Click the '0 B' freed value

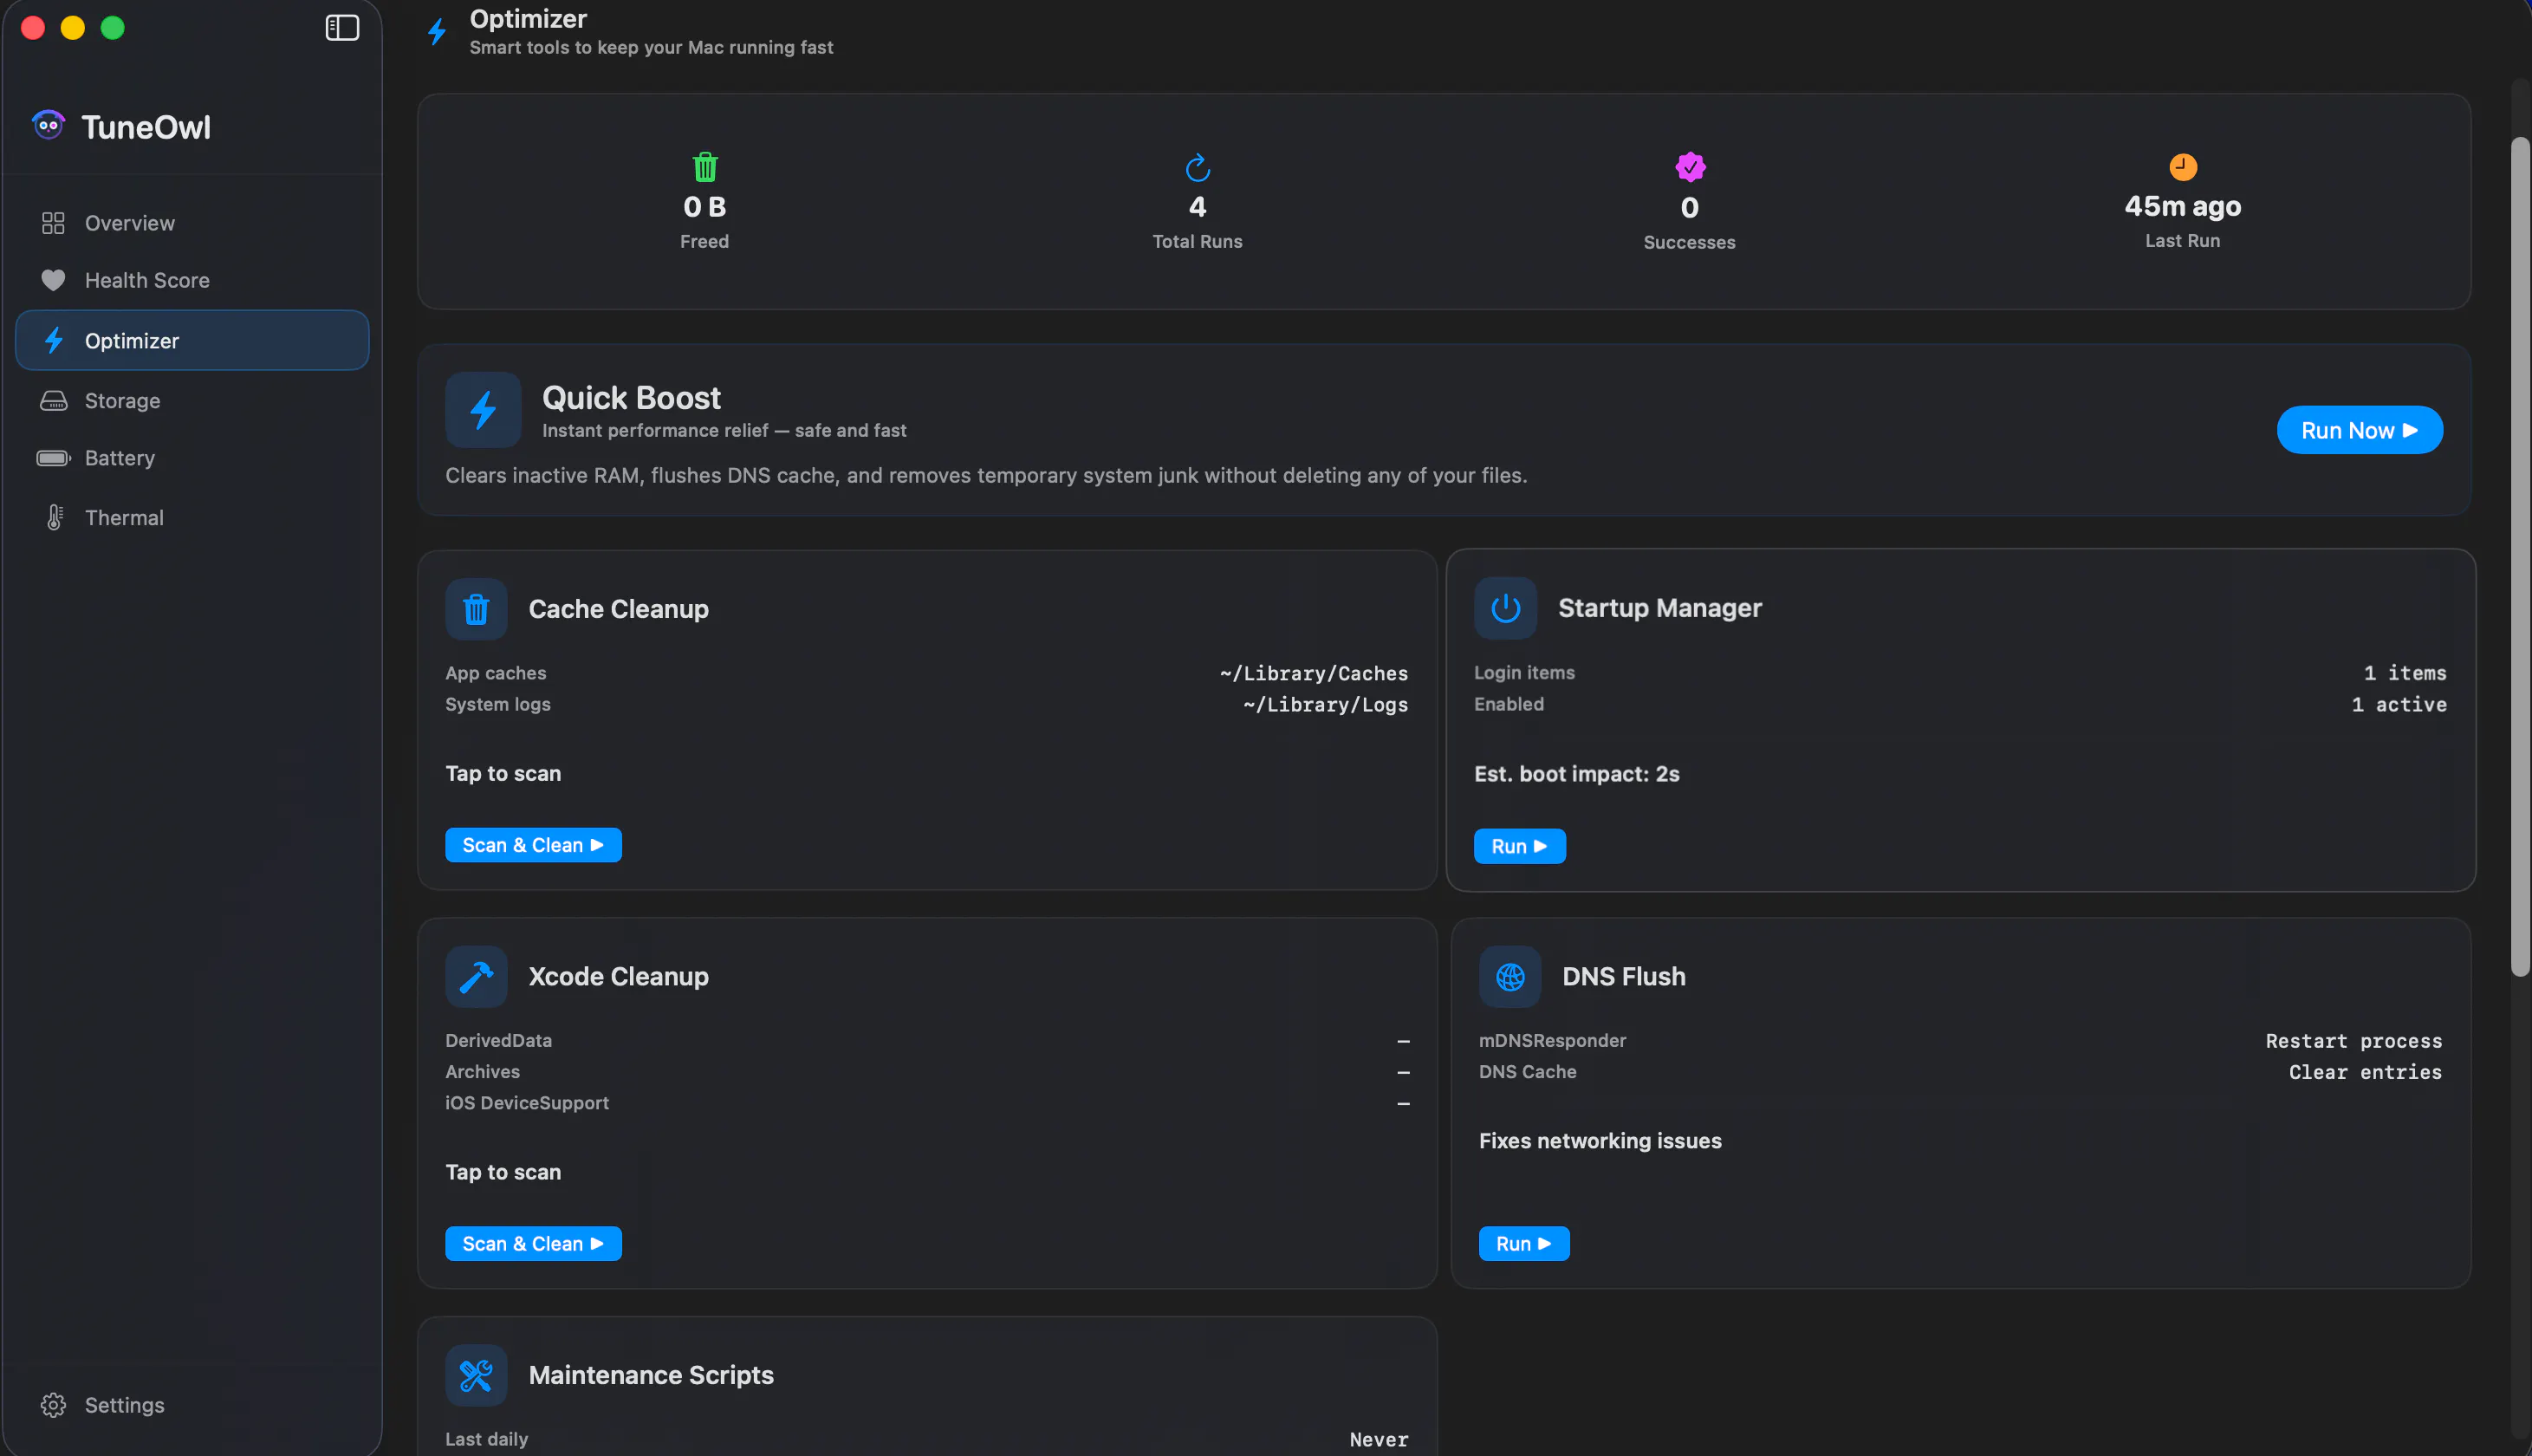pyautogui.click(x=704, y=207)
